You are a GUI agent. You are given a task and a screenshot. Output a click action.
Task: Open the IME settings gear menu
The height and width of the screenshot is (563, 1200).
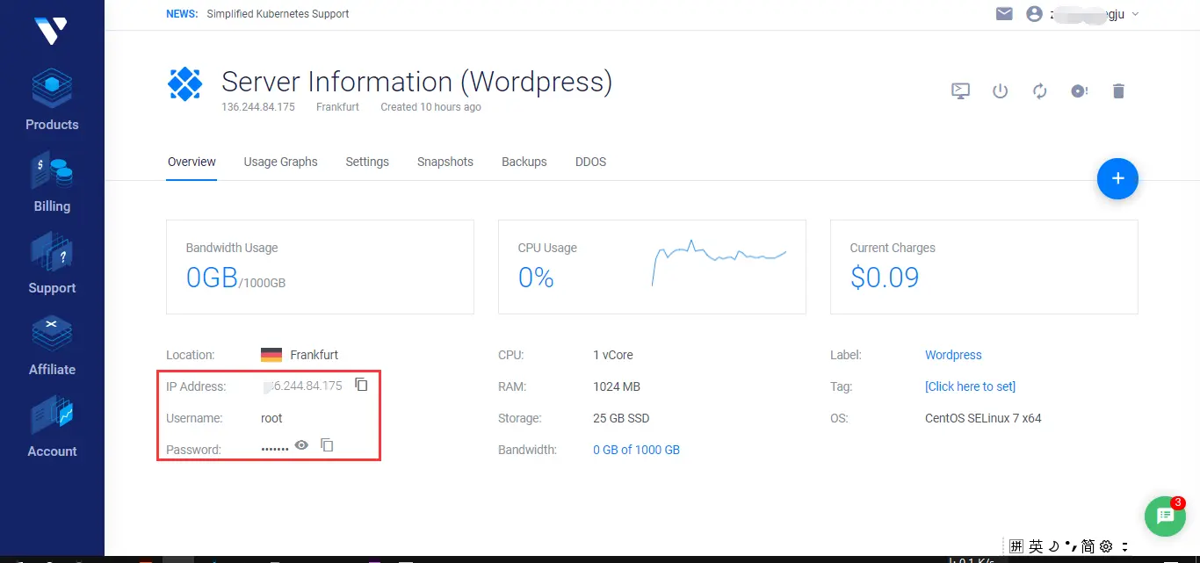[1104, 545]
